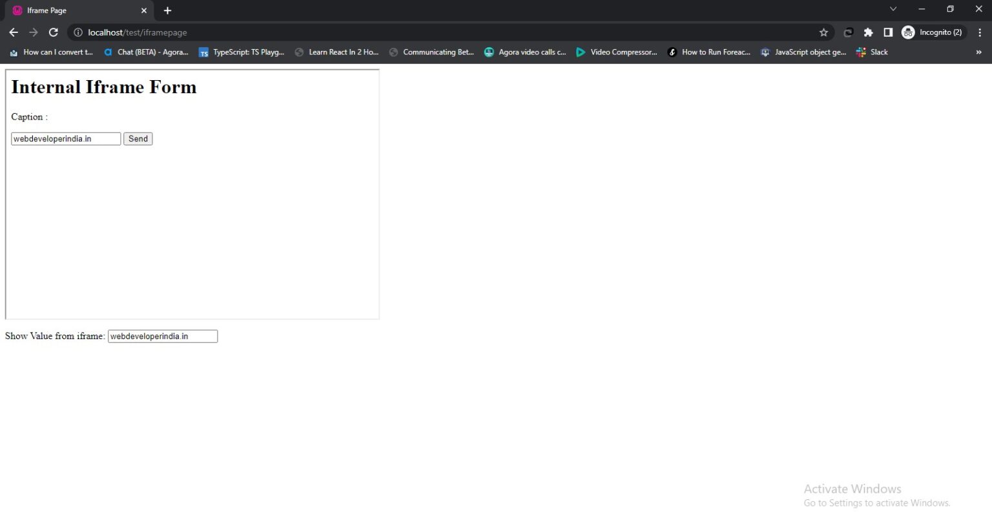Screen dimensions: 992x531
Task: Restore down the browser window
Action: coord(950,9)
